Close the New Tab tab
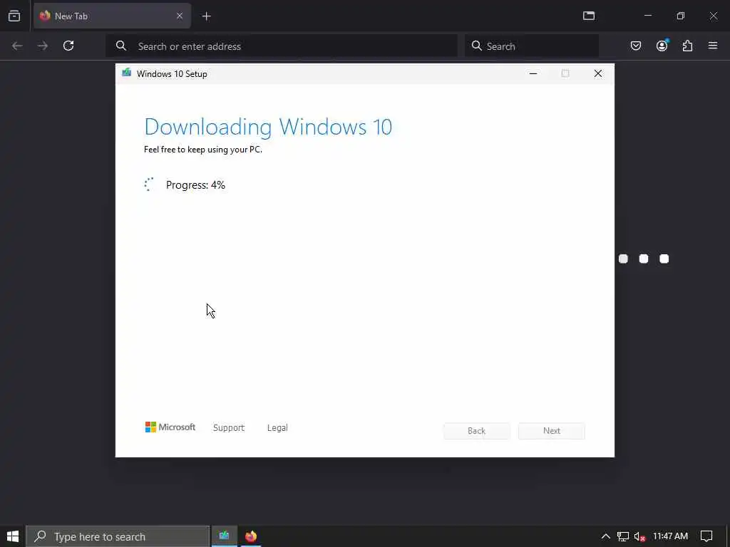Image resolution: width=730 pixels, height=547 pixels. pyautogui.click(x=179, y=16)
